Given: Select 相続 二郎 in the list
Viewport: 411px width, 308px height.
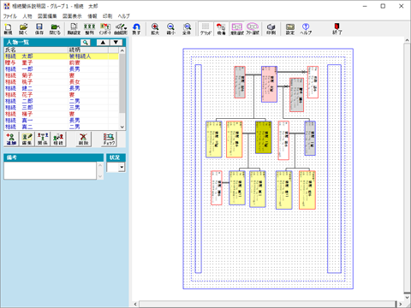Looking at the screenshot, I should point(62,101).
